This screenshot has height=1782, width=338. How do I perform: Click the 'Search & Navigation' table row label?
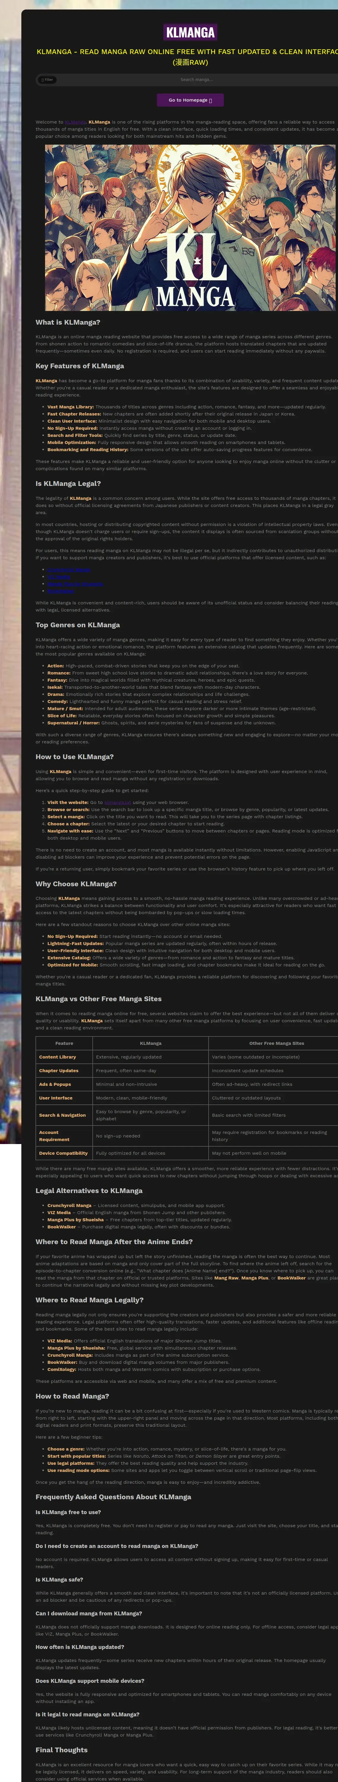point(62,1115)
